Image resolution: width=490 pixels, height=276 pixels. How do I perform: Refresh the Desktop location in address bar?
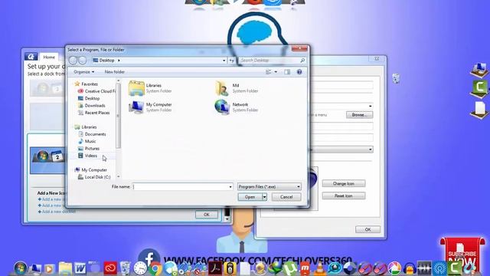coord(231,61)
